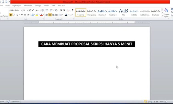Open the WPS PDF tab

click(61, 5)
